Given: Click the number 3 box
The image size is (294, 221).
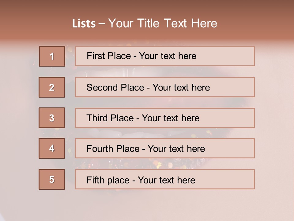Looking at the screenshot, I should click(x=52, y=118).
